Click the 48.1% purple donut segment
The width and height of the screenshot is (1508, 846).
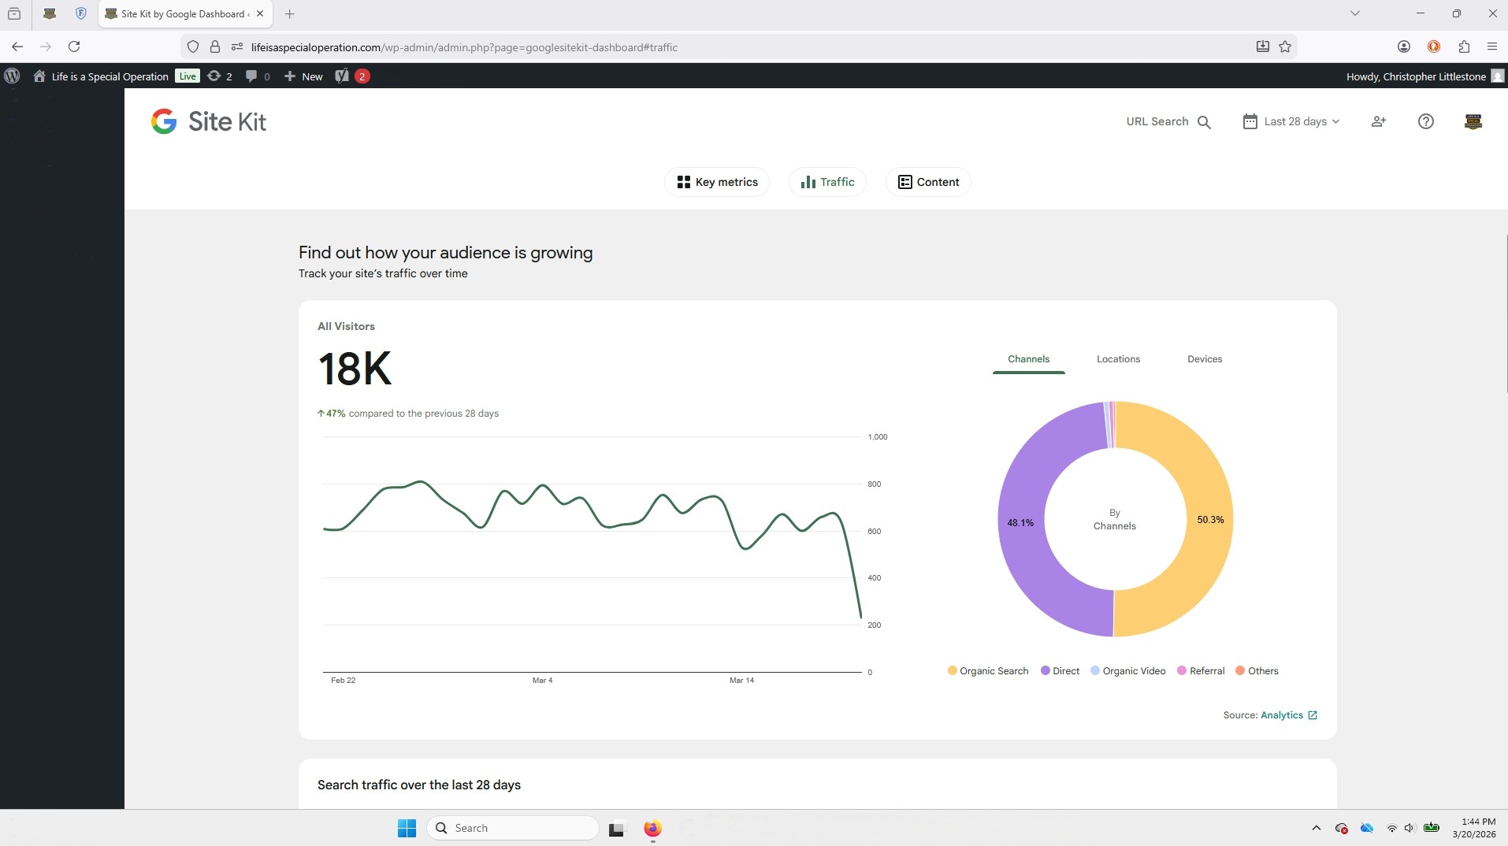[x=1020, y=523]
